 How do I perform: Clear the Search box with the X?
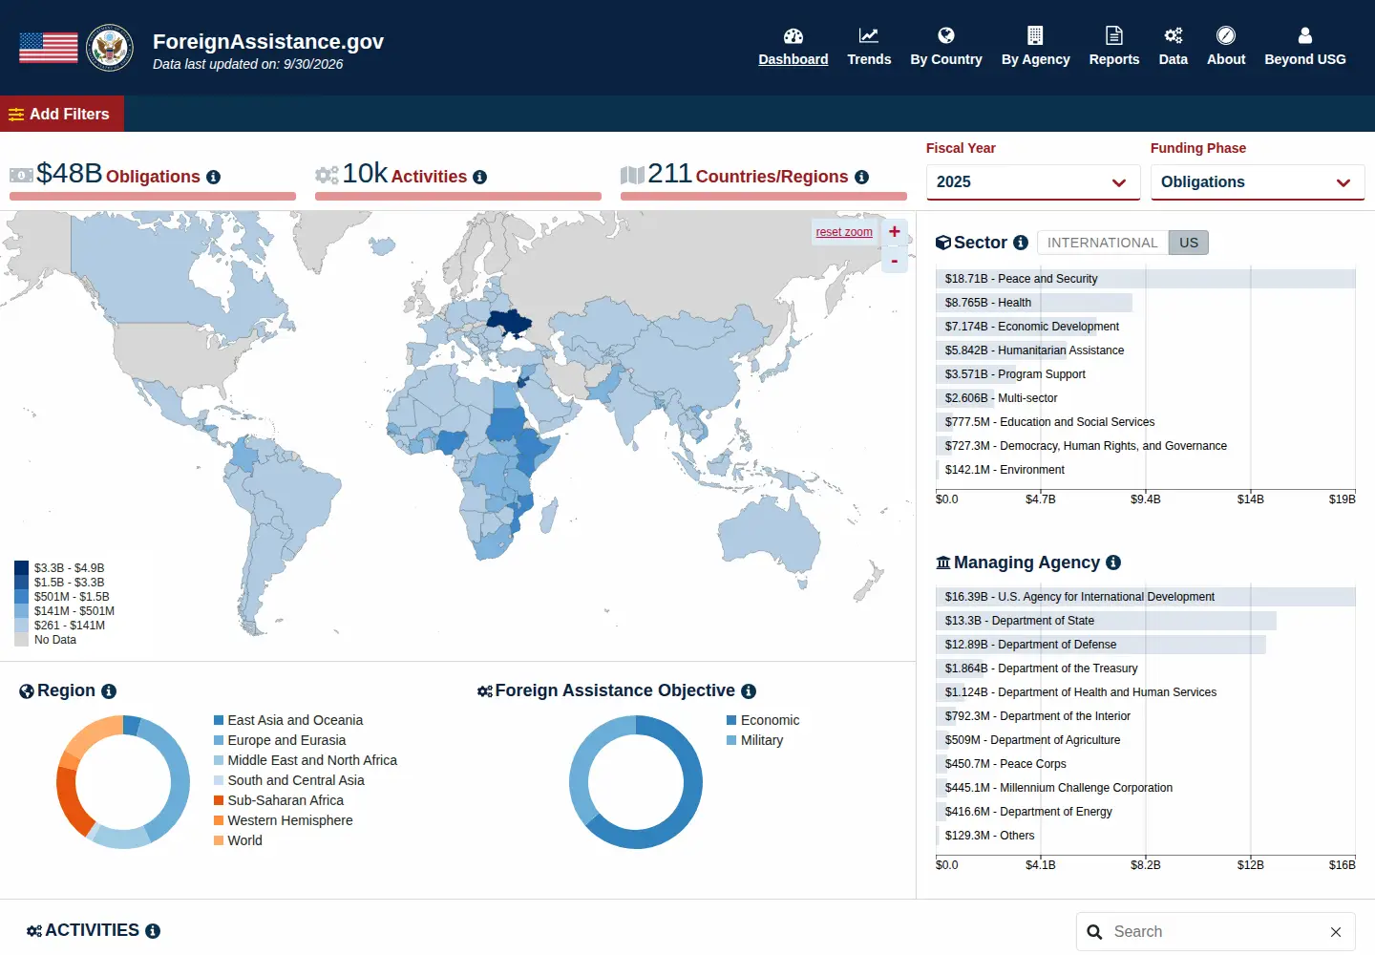click(x=1336, y=932)
